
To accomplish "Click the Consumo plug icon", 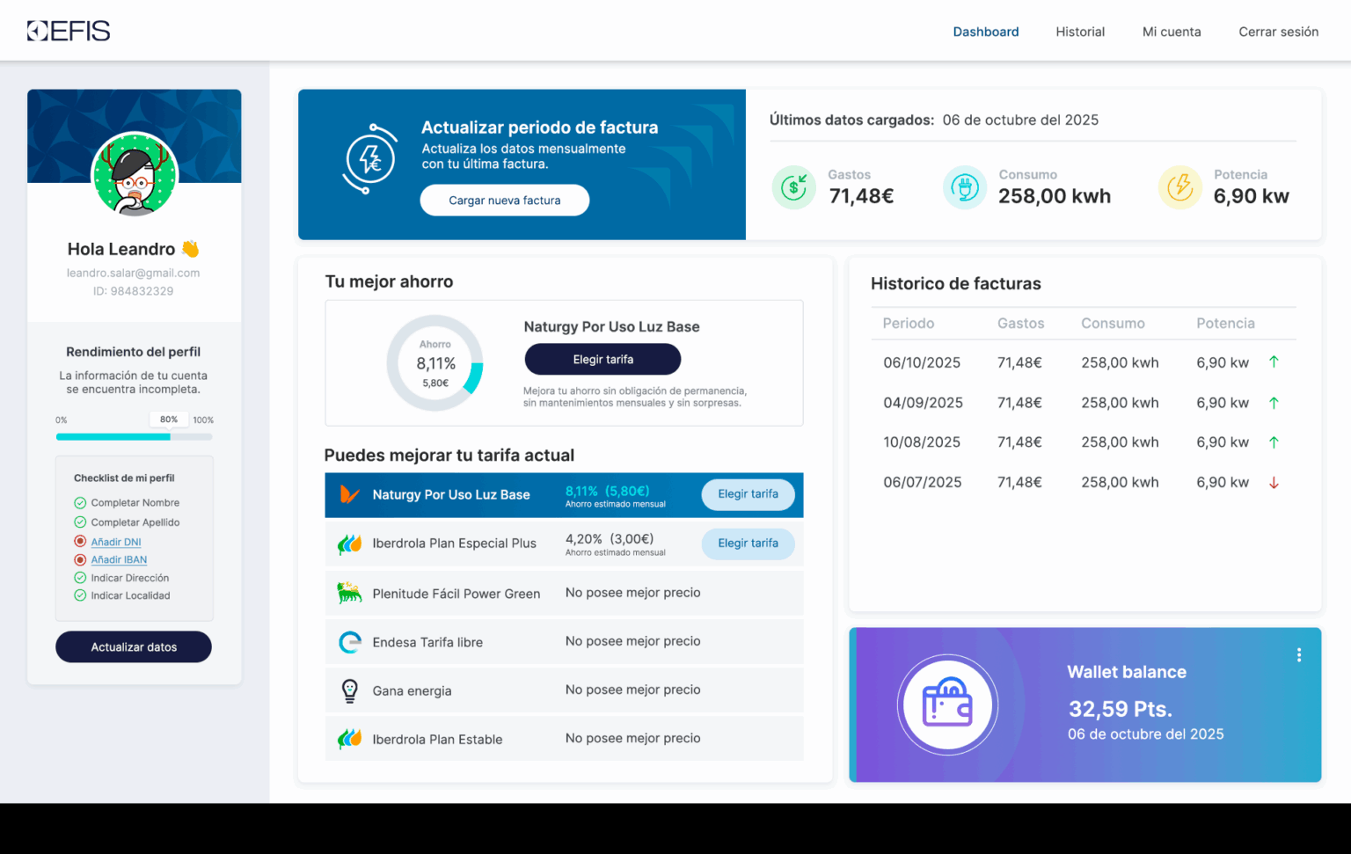I will 964,187.
